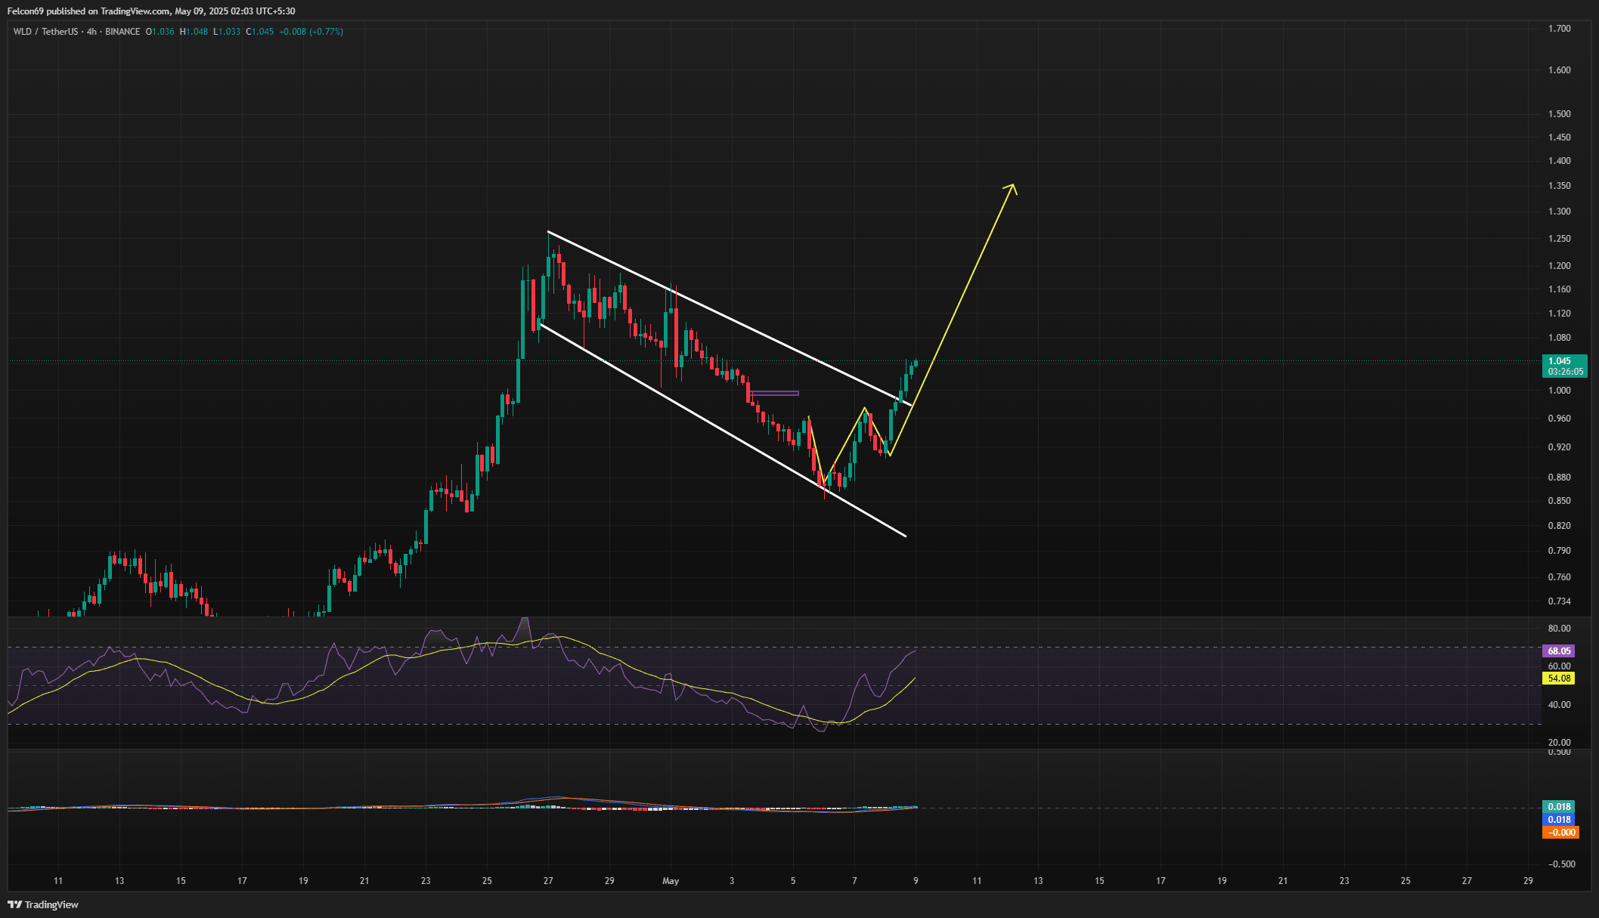Click the 1.700 price scale label

point(1559,29)
